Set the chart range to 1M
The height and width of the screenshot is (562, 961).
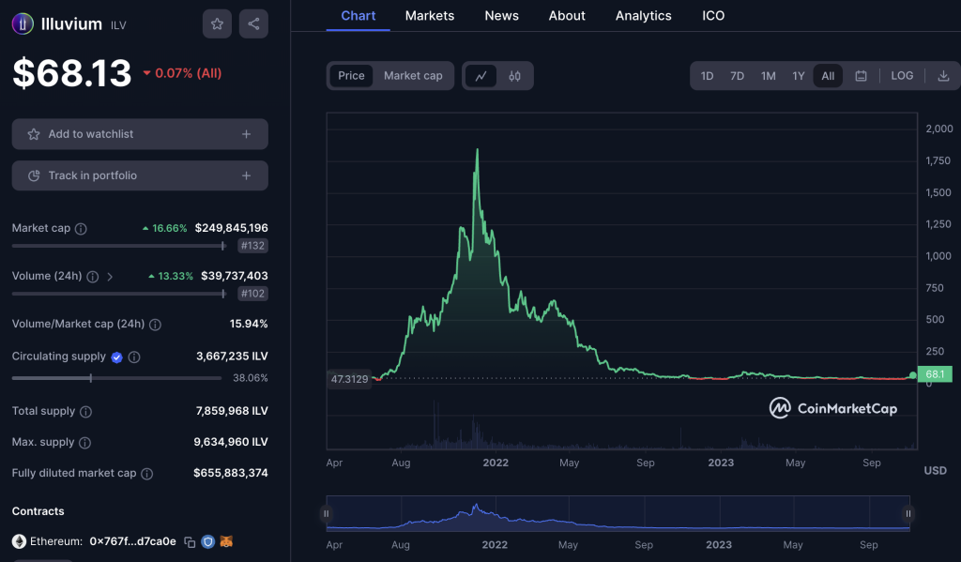click(x=769, y=76)
